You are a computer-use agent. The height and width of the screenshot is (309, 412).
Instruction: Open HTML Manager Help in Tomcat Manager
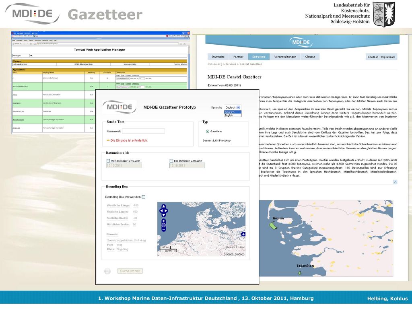click(x=84, y=64)
